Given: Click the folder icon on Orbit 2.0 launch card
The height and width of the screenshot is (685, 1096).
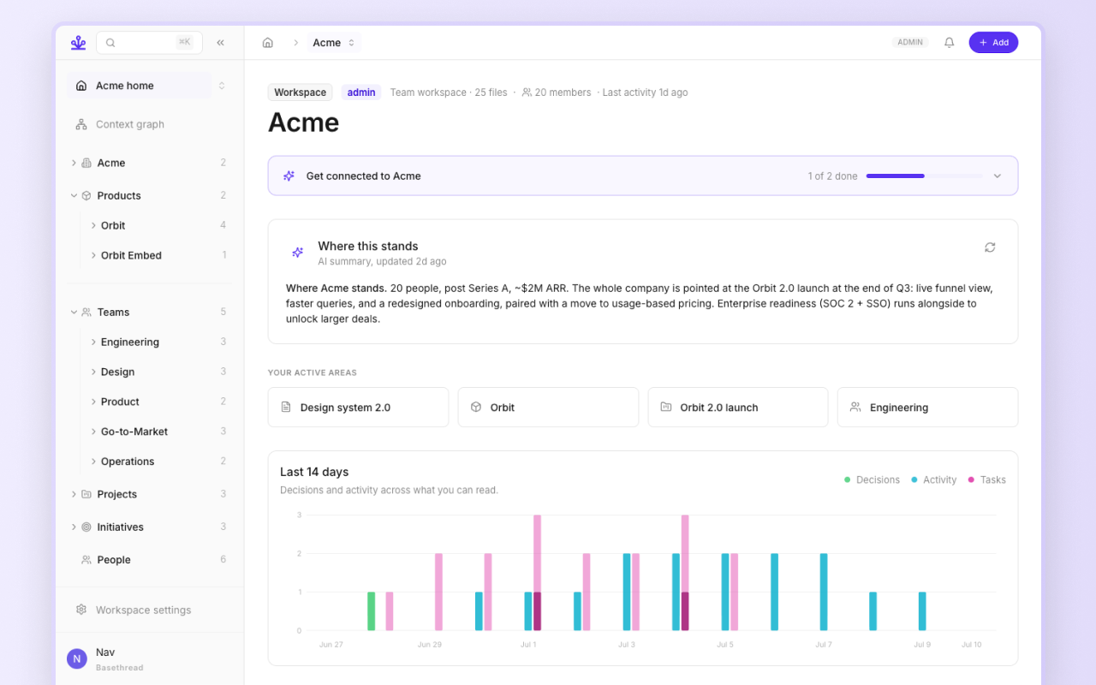Looking at the screenshot, I should click(666, 408).
